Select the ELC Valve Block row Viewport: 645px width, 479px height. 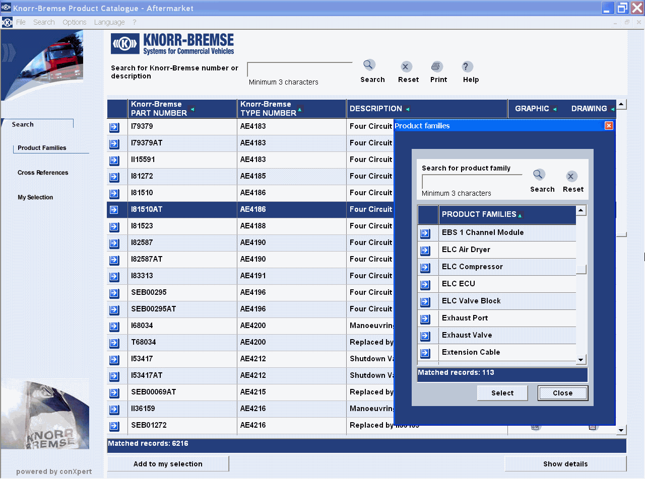[x=497, y=301]
